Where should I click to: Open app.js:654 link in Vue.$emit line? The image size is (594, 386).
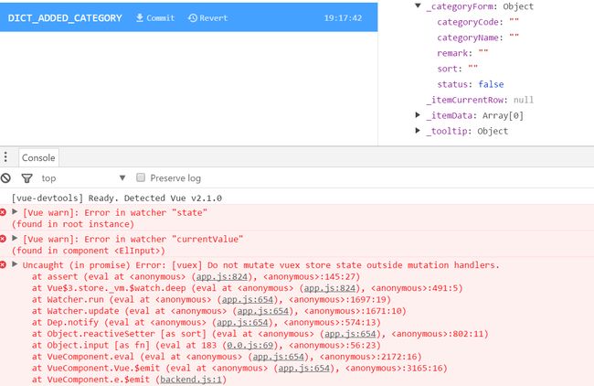click(x=304, y=368)
